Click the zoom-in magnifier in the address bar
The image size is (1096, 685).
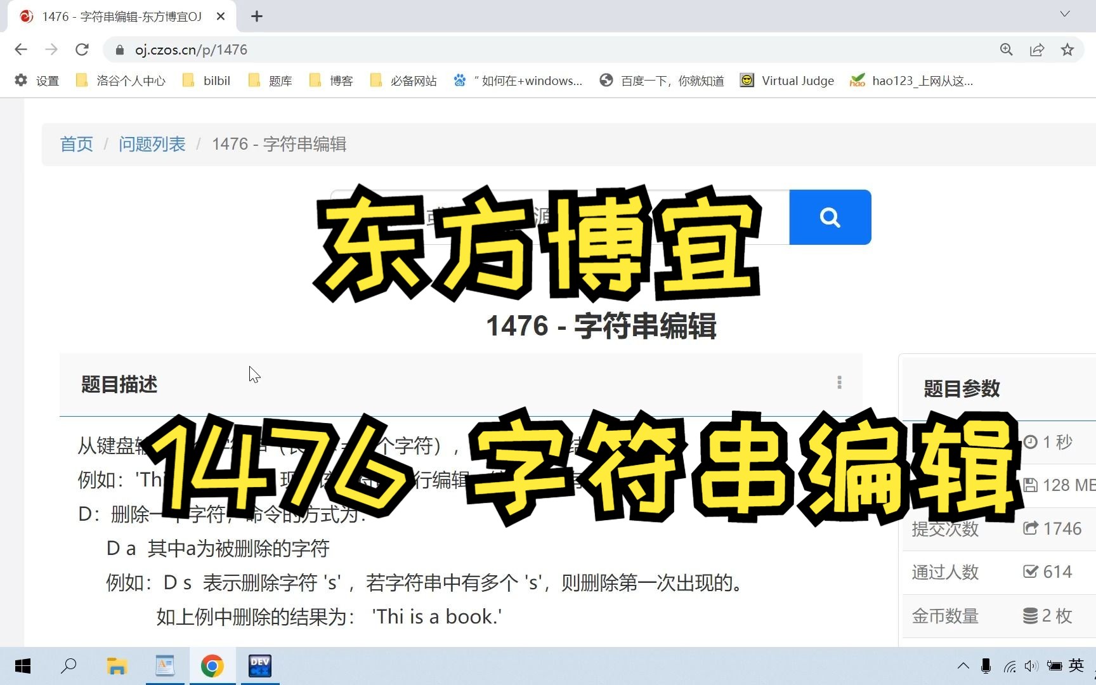[1006, 49]
